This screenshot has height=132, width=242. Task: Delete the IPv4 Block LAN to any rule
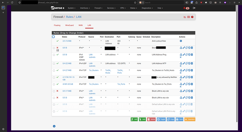pyautogui.click(x=192, y=91)
